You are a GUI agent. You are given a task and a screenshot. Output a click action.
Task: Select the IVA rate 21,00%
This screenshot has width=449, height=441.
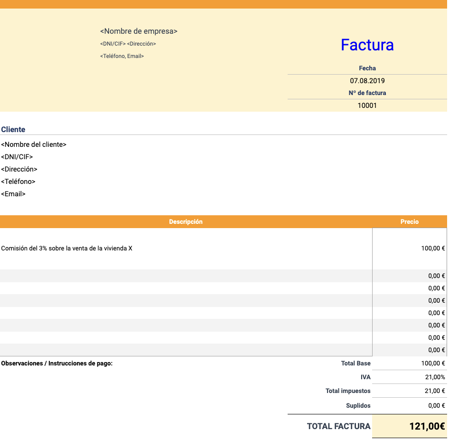[435, 377]
